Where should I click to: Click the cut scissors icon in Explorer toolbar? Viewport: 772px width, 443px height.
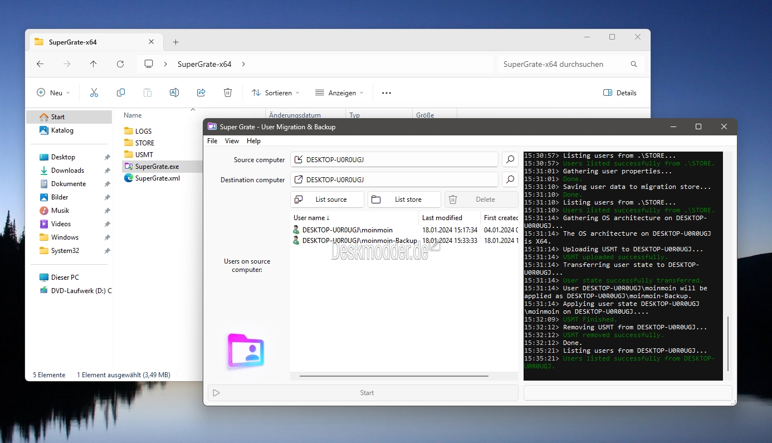click(94, 93)
